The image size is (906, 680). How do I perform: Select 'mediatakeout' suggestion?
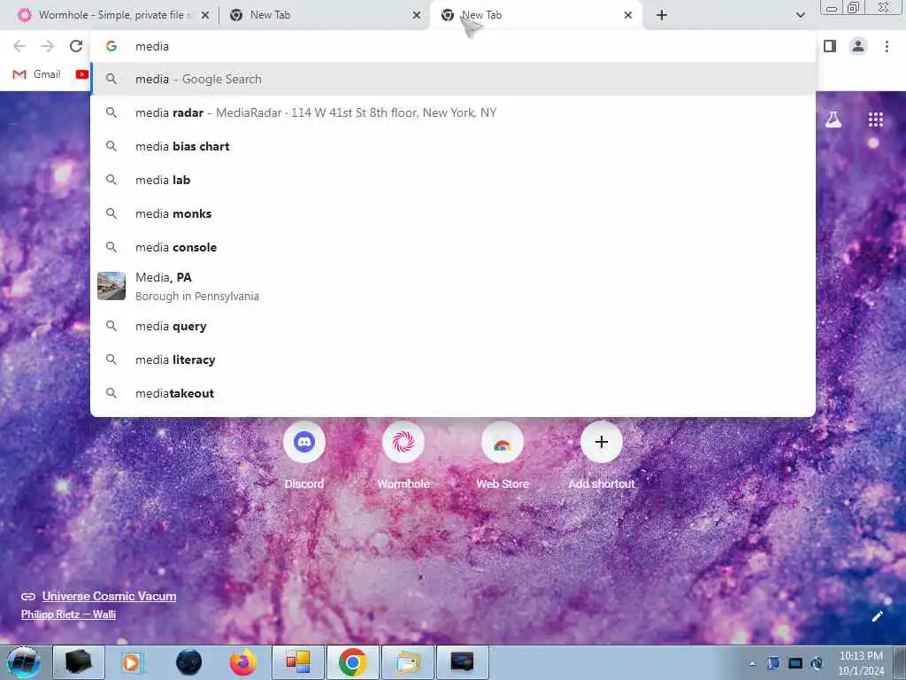[x=453, y=393]
